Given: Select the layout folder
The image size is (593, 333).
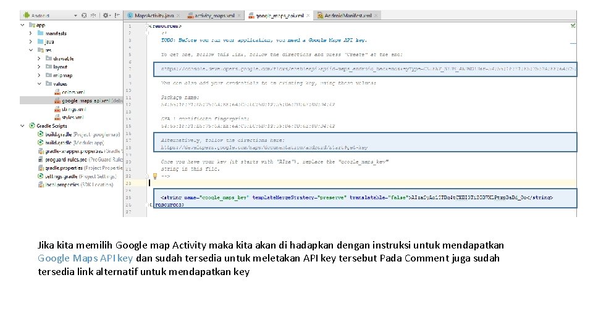Looking at the screenshot, I should pyautogui.click(x=56, y=67).
